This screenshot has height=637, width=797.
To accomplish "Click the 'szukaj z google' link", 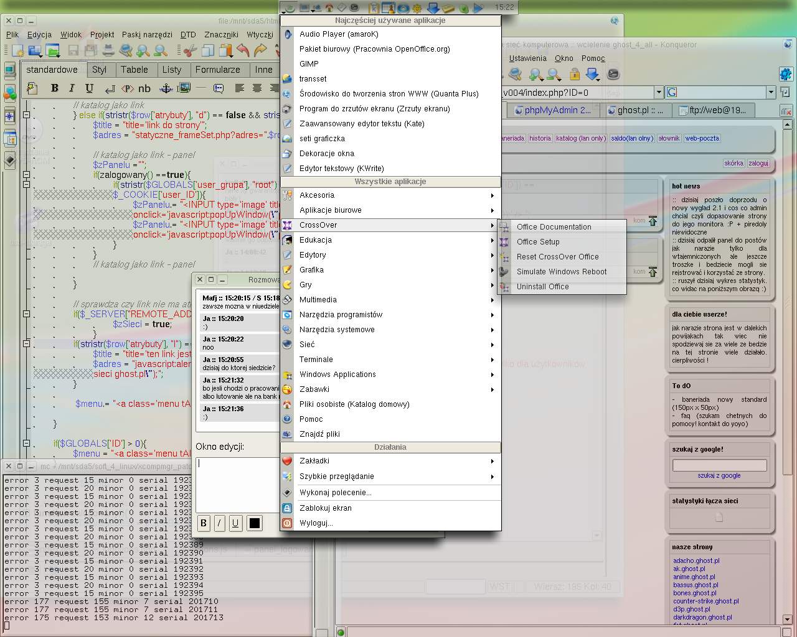I will [719, 475].
